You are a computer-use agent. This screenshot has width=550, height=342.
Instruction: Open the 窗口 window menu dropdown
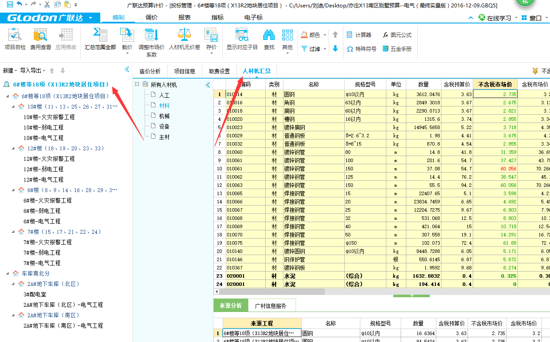[534, 18]
